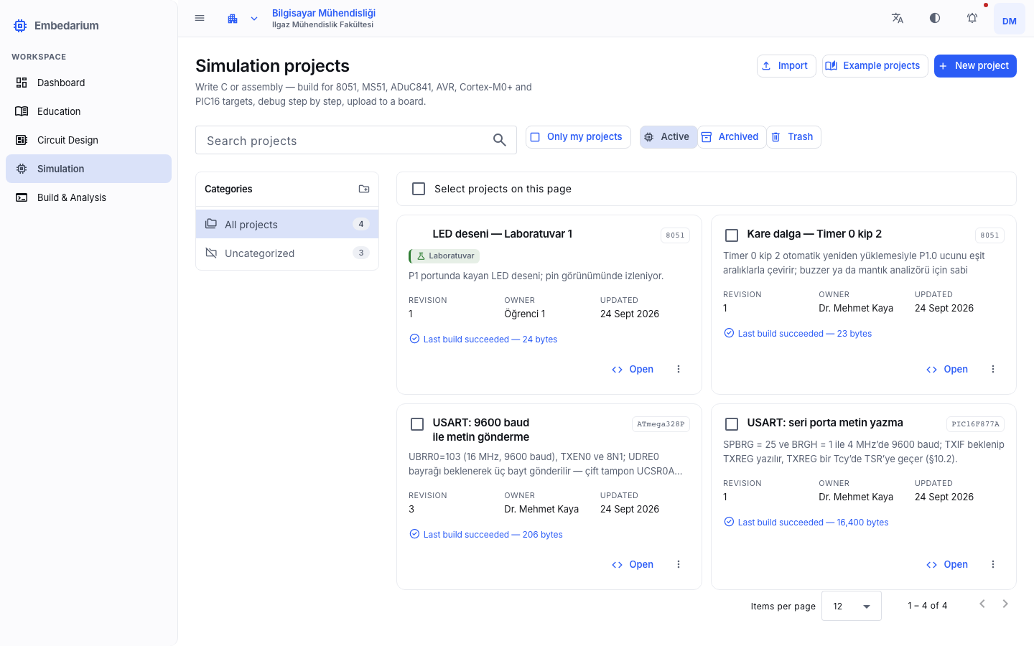
Task: Open the notifications bell
Action: point(972,19)
